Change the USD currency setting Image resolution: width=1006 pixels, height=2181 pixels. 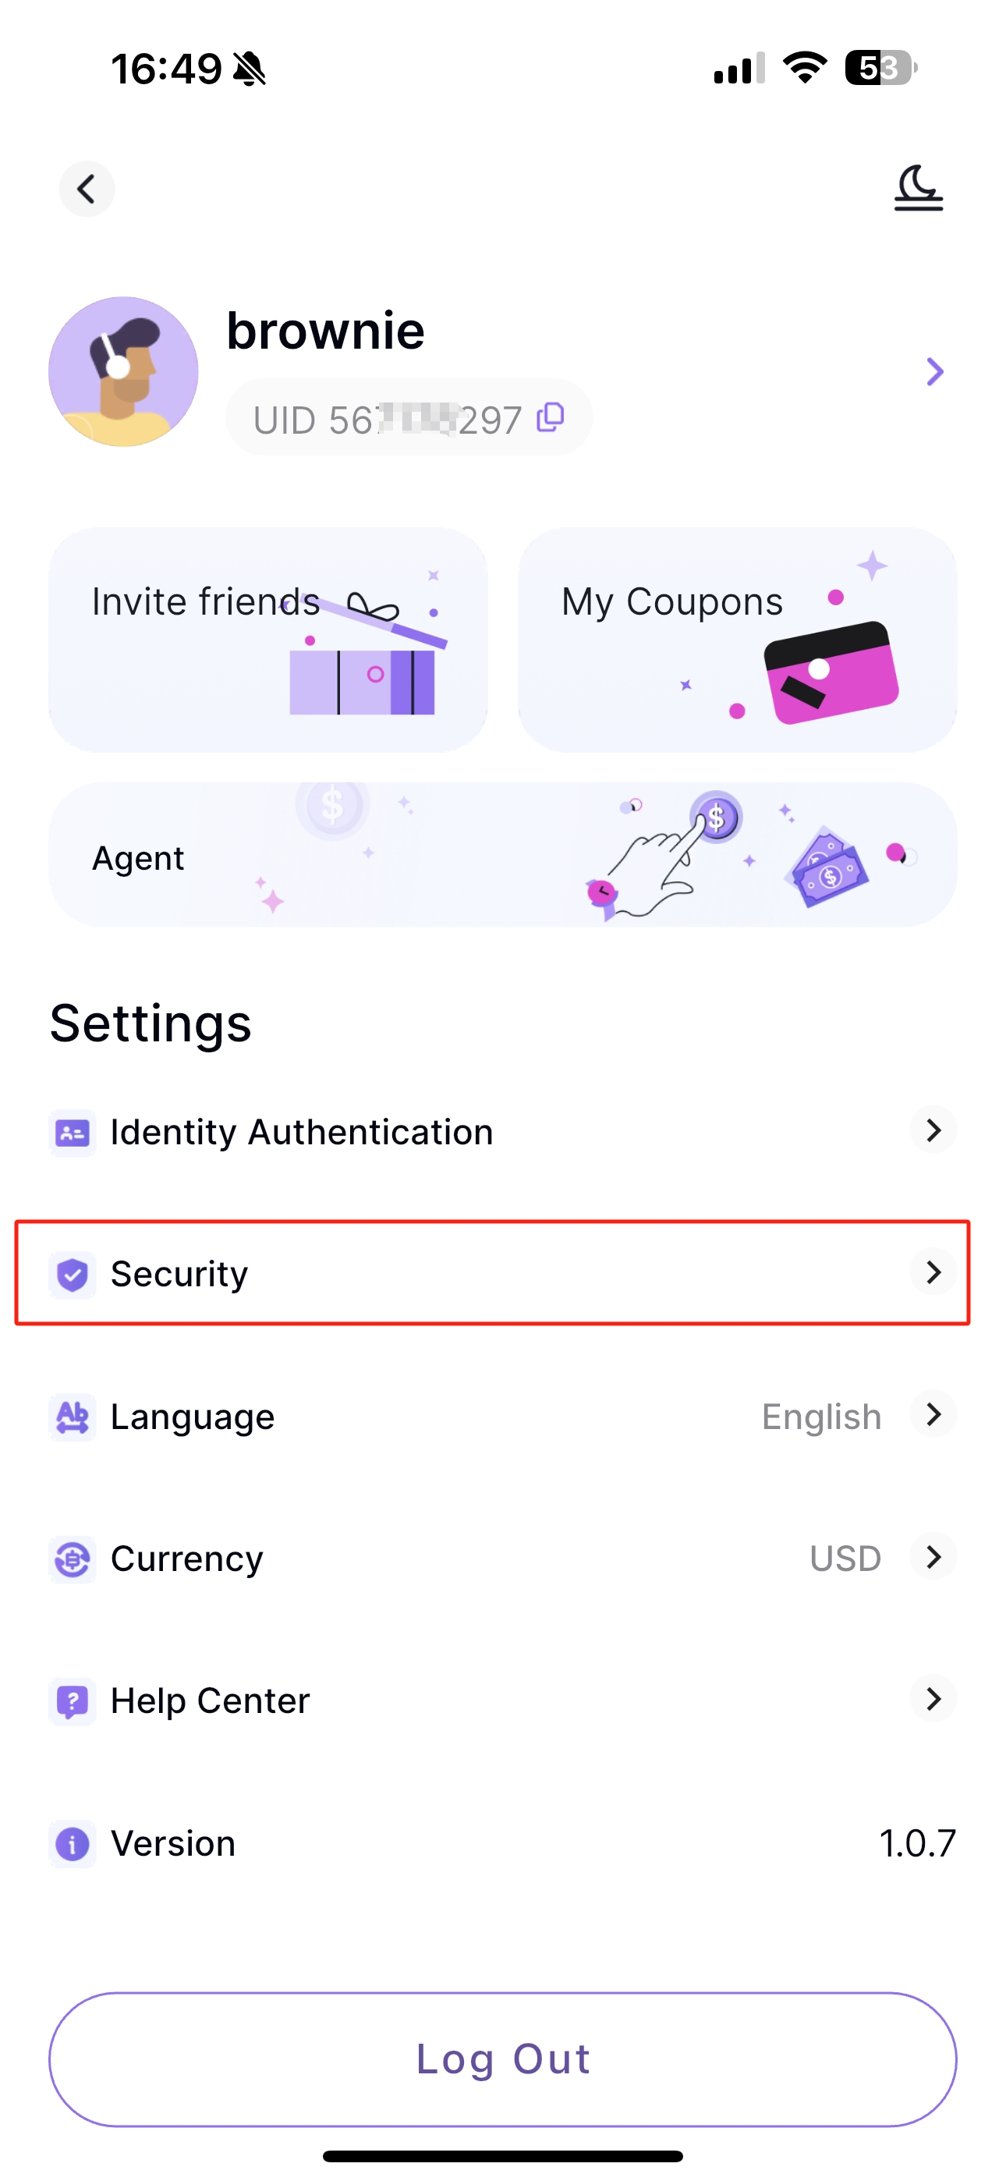point(845,1559)
